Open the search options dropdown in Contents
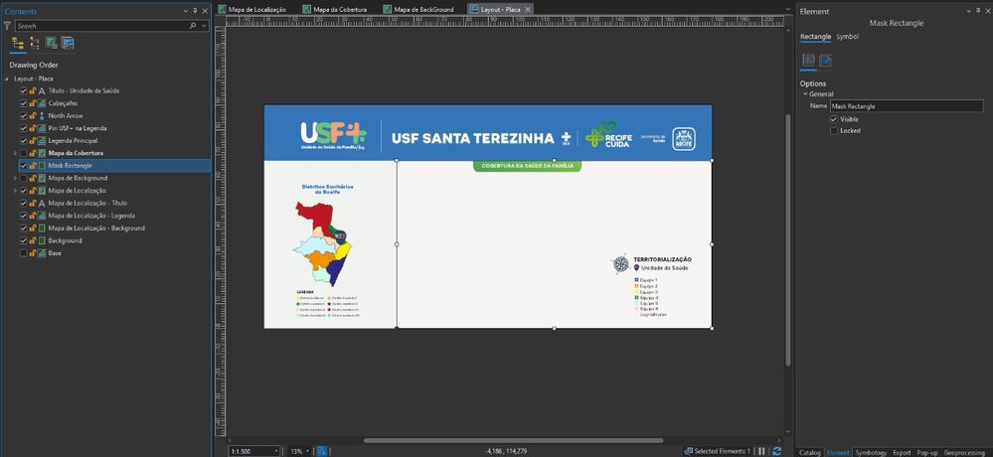Image resolution: width=993 pixels, height=457 pixels. tap(204, 26)
